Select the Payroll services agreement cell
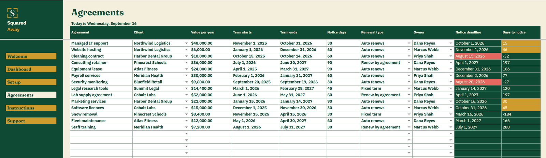The image size is (546, 158). [101, 76]
